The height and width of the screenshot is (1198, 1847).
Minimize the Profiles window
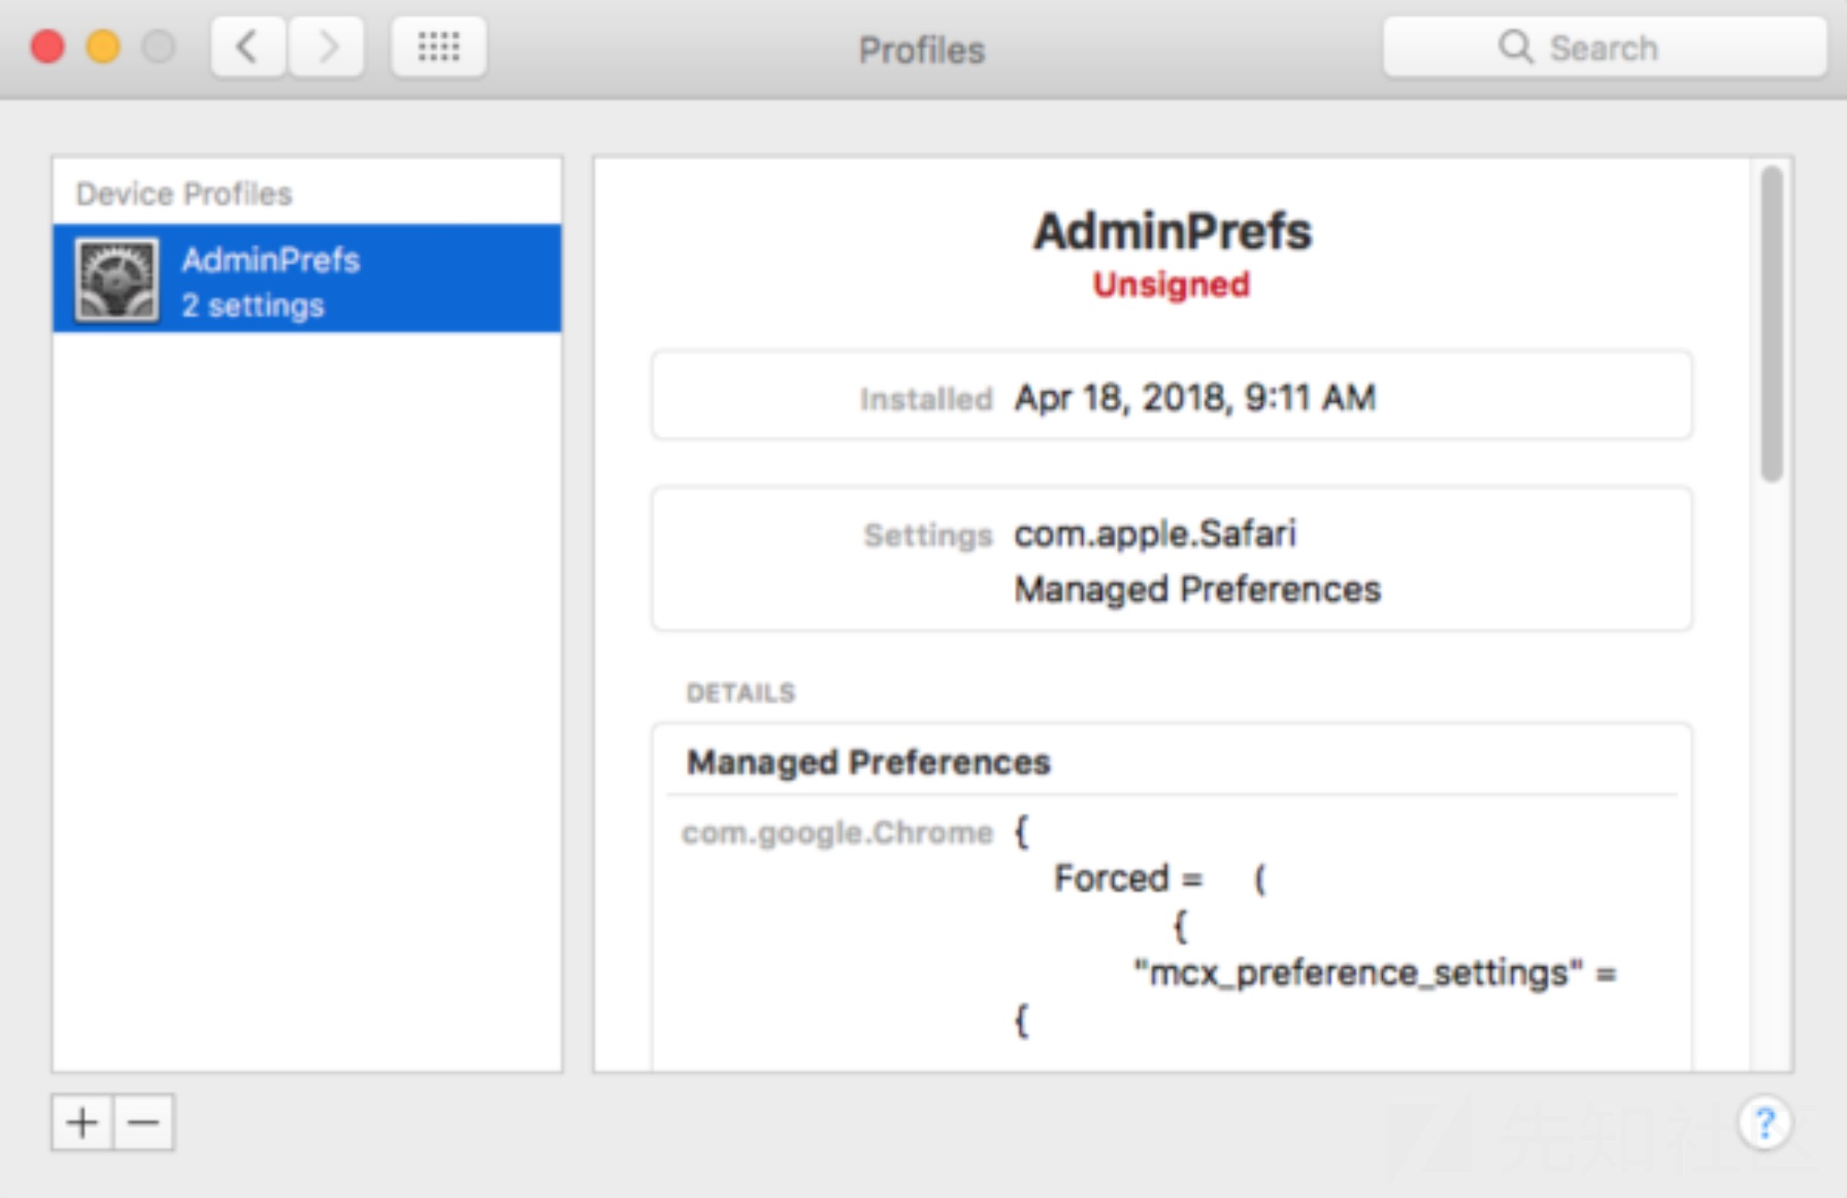(x=103, y=46)
